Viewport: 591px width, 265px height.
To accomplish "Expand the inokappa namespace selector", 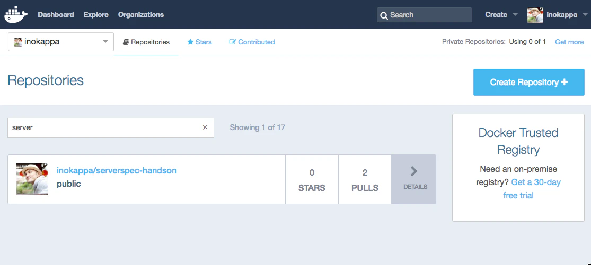I will coord(60,42).
